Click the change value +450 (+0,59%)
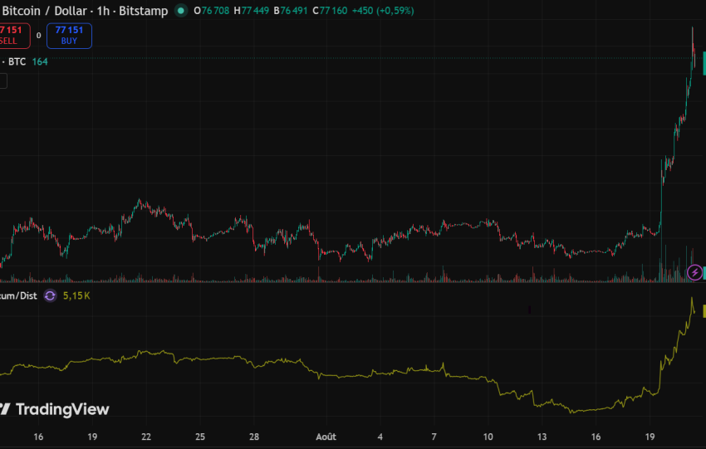The image size is (706, 449). [383, 10]
